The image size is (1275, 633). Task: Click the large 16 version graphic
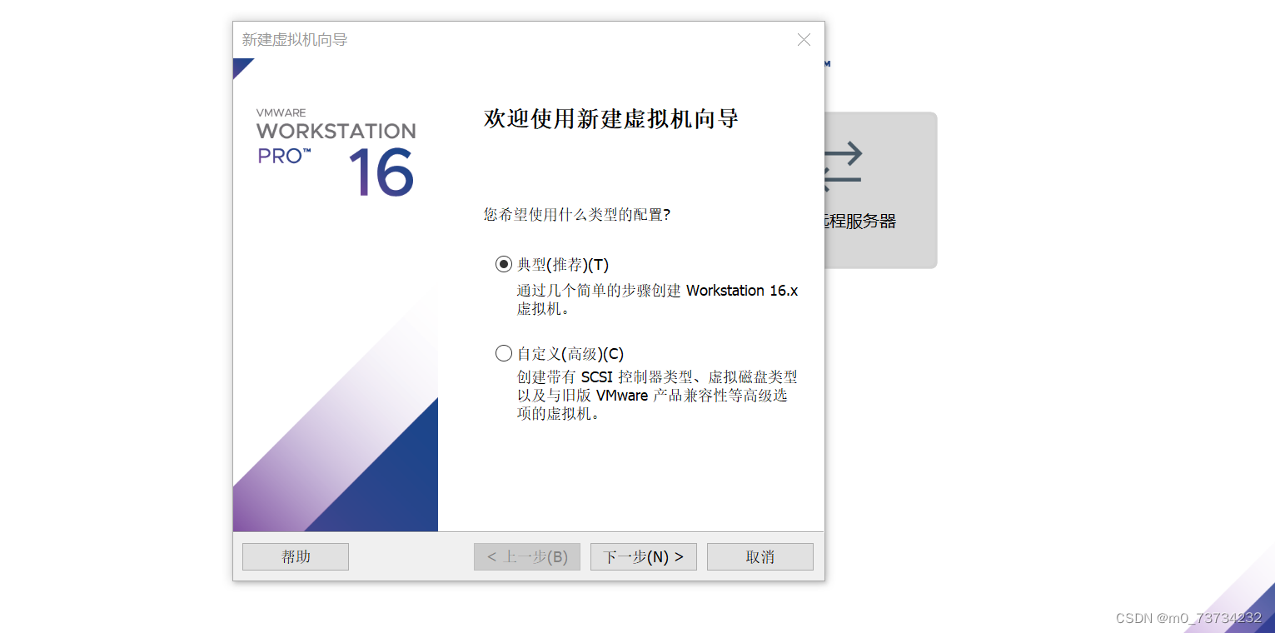point(381,172)
